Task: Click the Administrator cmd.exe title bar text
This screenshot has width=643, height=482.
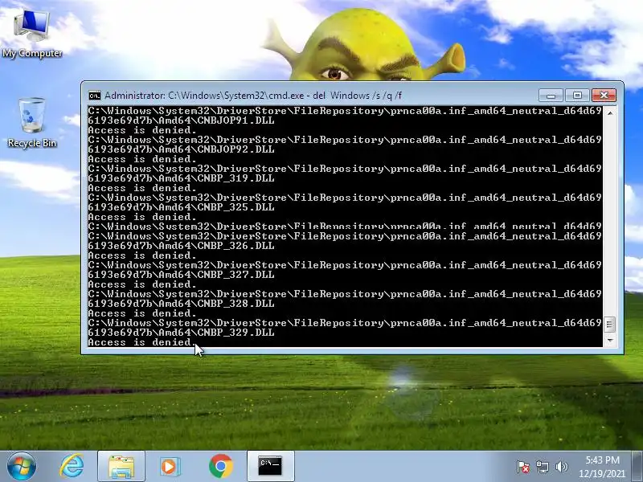Action: 253,96
